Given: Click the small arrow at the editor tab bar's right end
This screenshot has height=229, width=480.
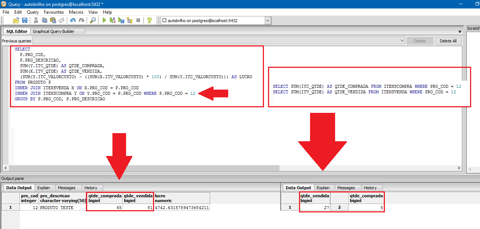Looking at the screenshot, I should pyautogui.click(x=460, y=32).
